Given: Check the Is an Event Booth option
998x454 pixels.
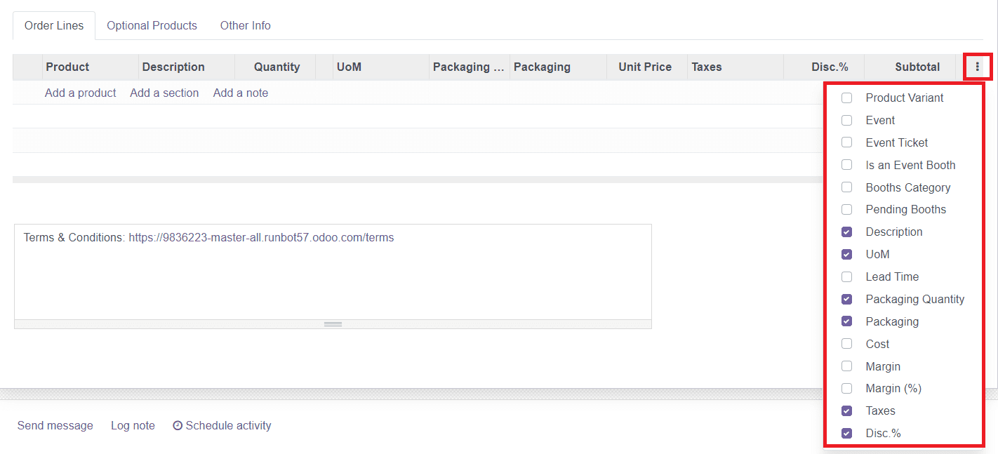Looking at the screenshot, I should point(846,165).
